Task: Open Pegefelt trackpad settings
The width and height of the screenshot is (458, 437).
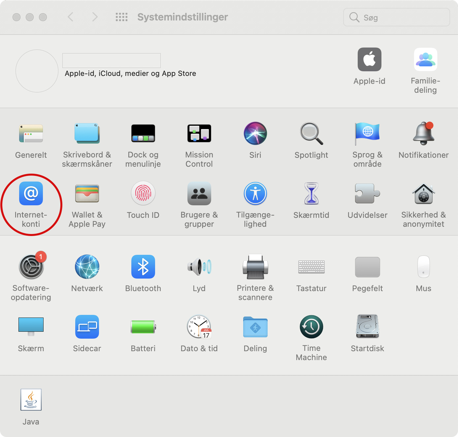Action: tap(368, 267)
